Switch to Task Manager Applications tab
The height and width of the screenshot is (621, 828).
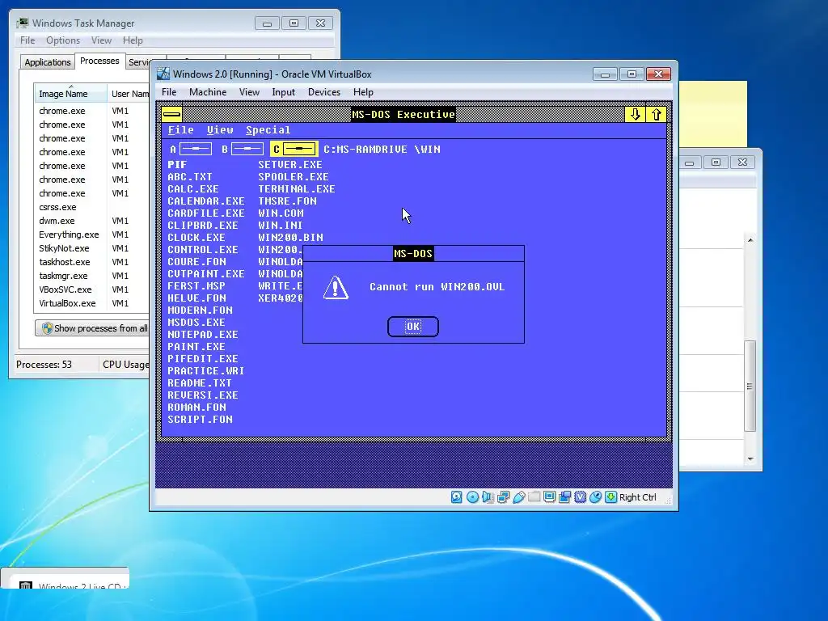coord(48,61)
